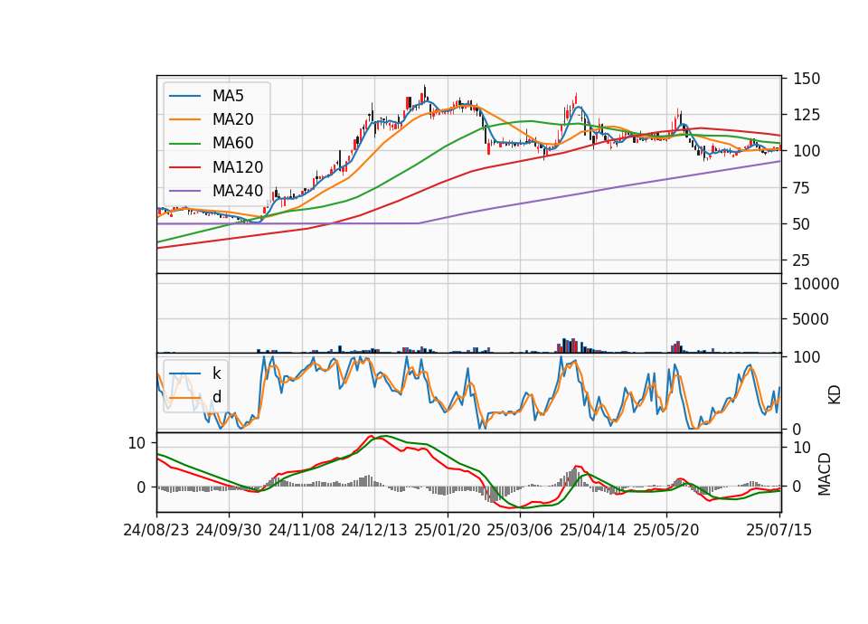This screenshot has height=624, width=868.
Task: Click the k legend label in KD panel
Action: 216,373
